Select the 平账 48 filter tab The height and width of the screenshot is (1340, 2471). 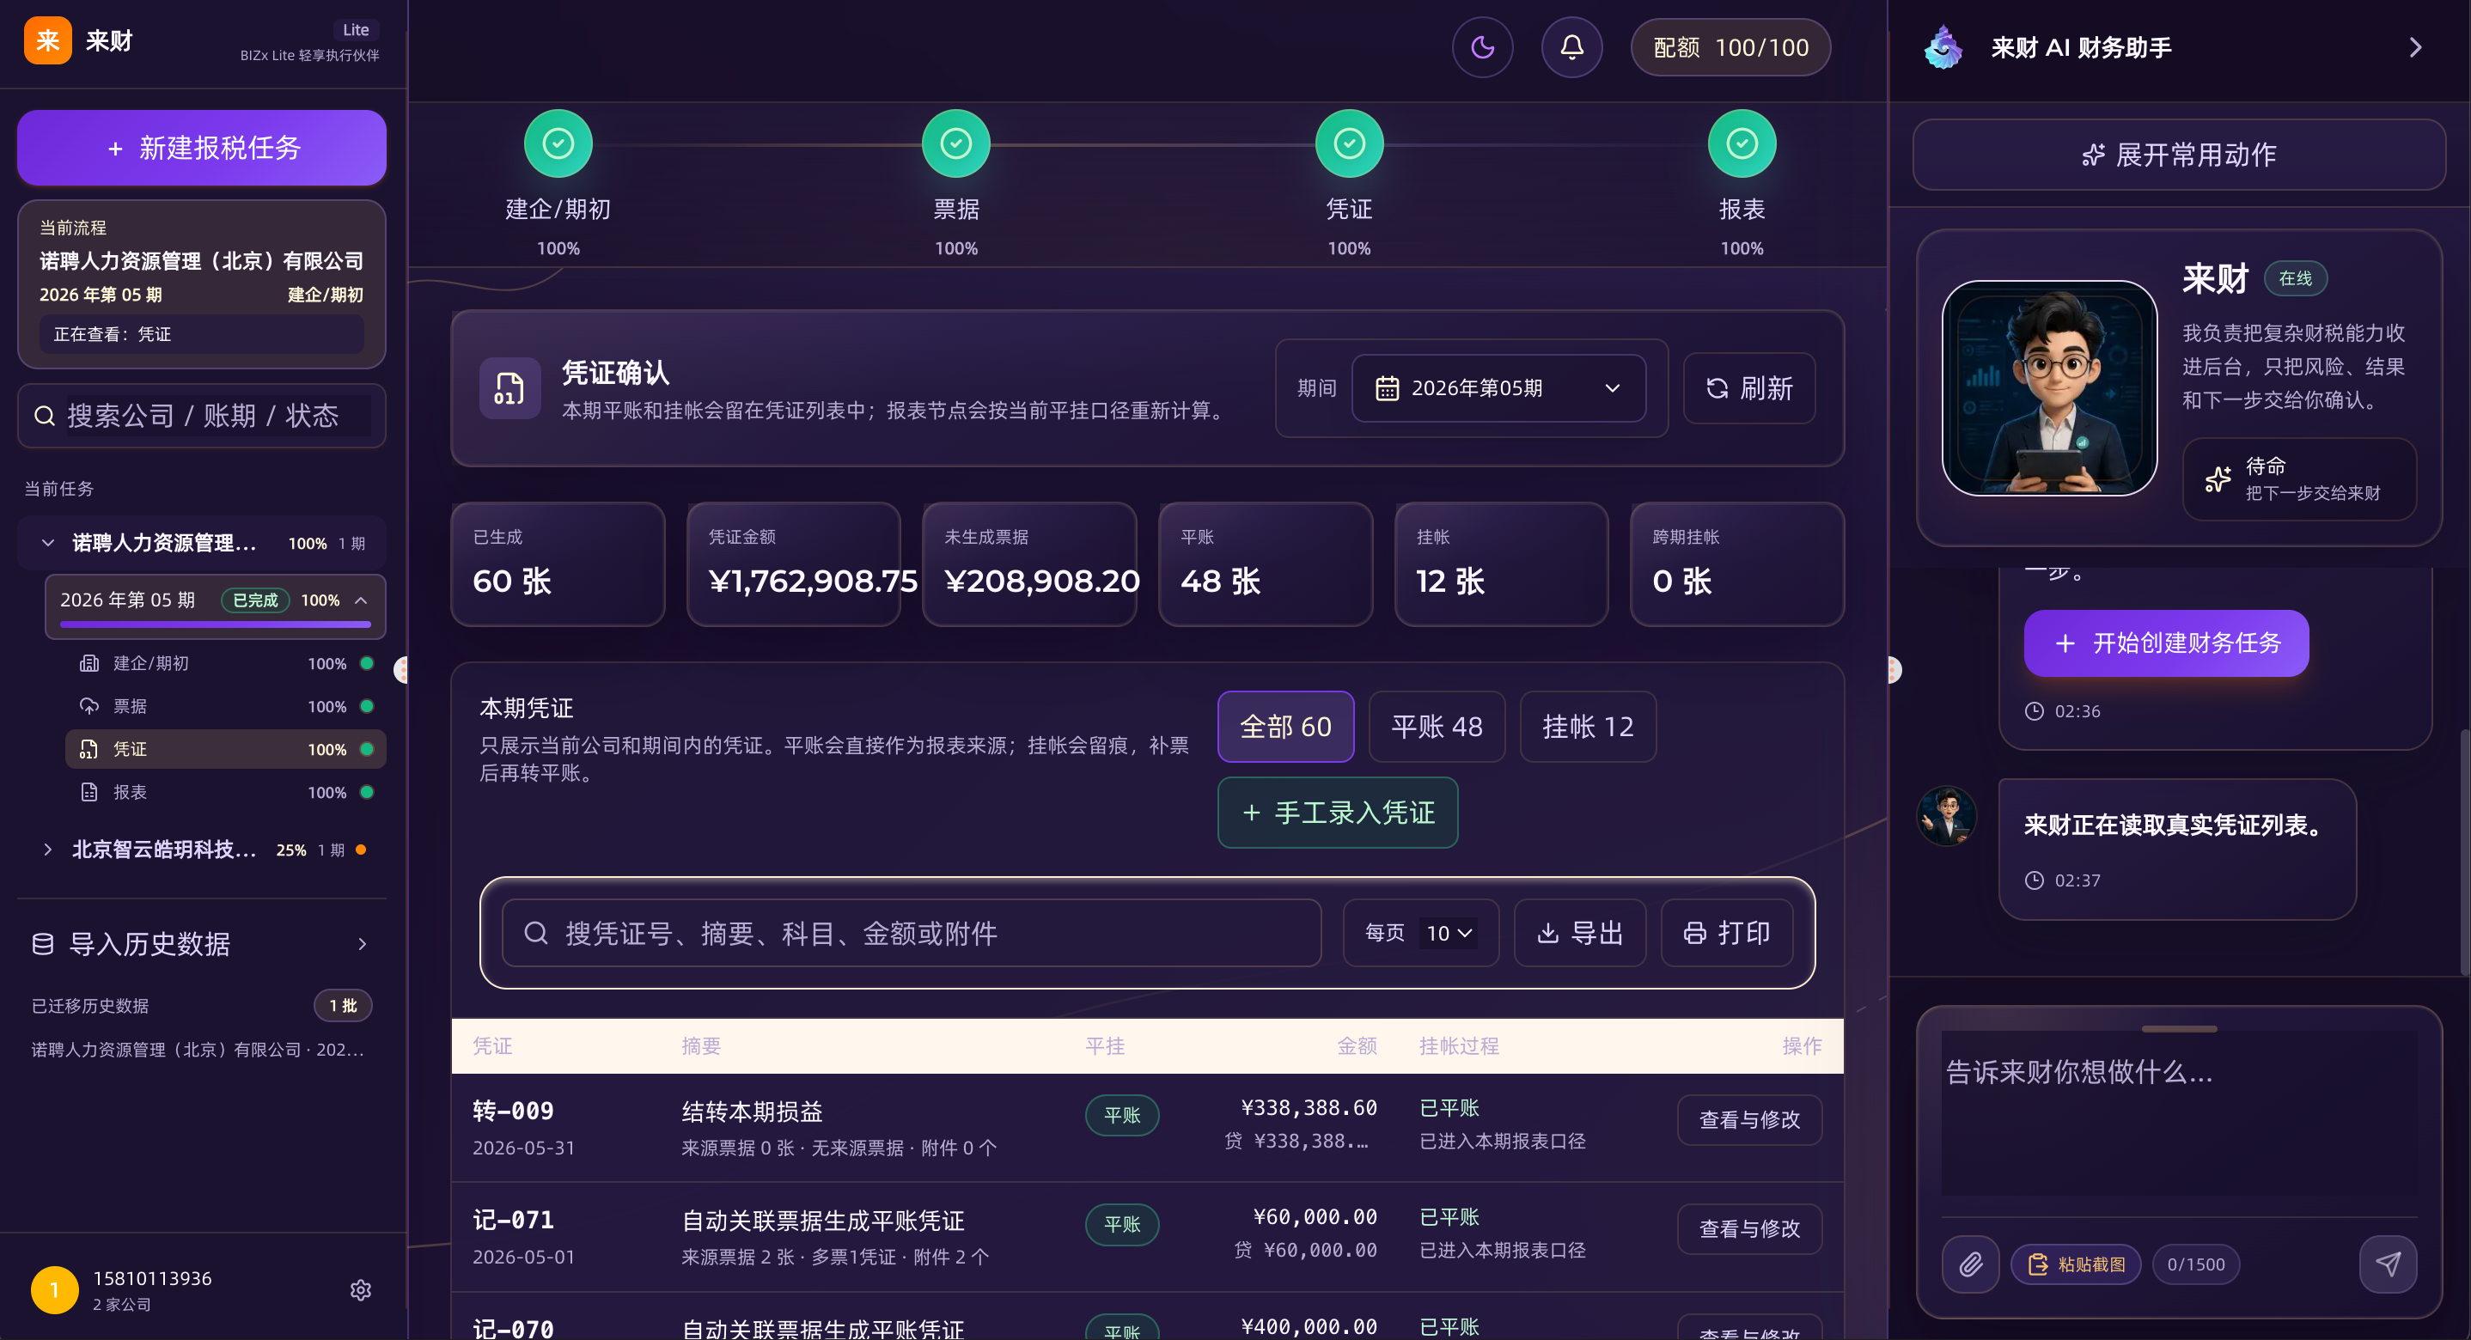point(1436,727)
